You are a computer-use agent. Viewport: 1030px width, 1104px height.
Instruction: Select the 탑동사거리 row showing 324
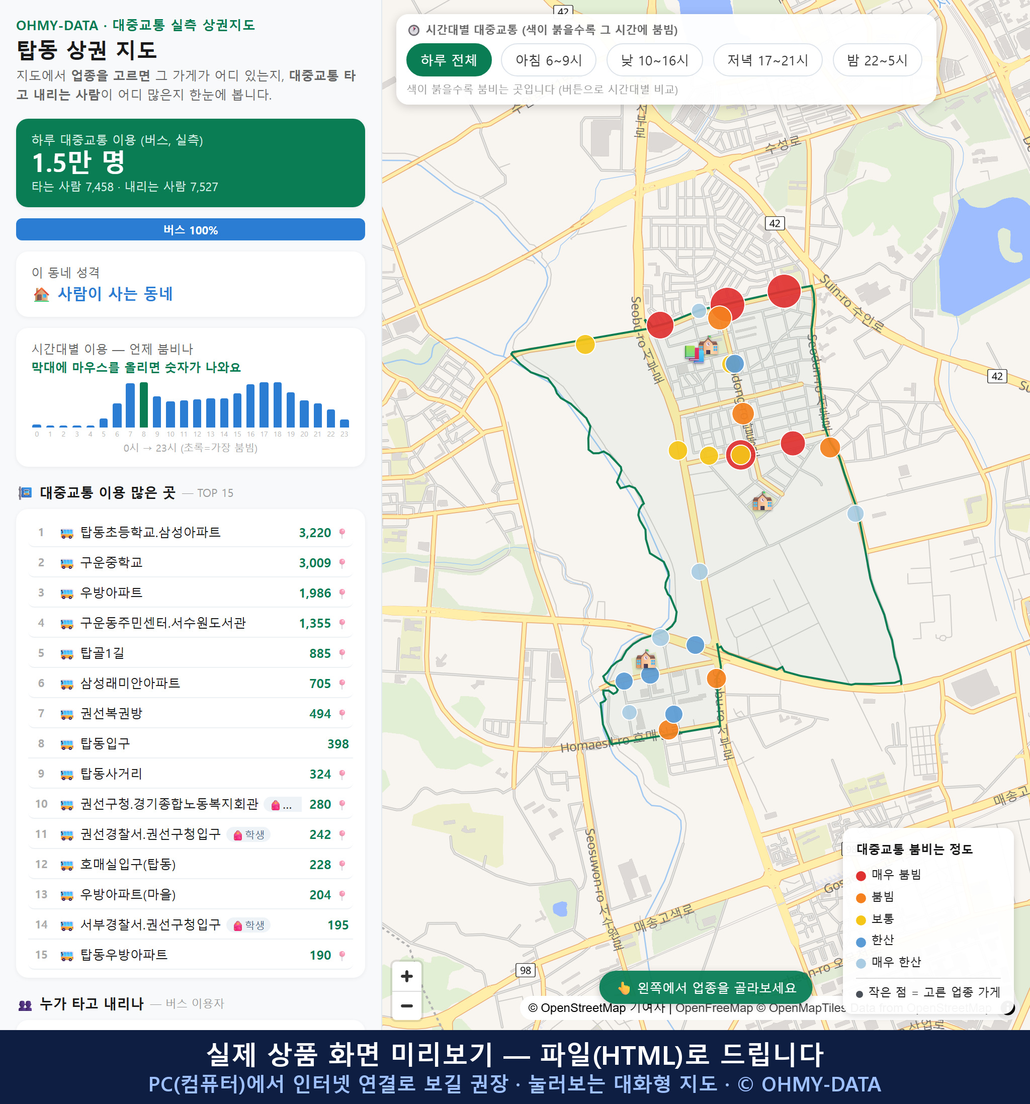[191, 774]
